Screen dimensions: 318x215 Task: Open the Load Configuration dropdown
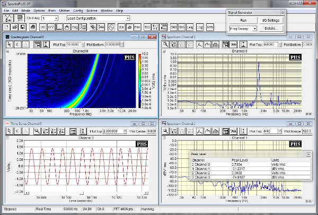pyautogui.click(x=128, y=18)
